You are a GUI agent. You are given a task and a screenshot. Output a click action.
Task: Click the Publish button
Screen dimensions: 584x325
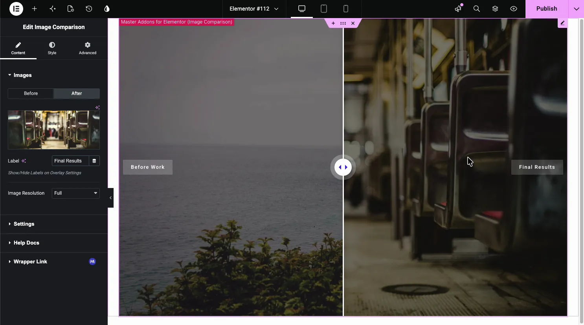click(547, 9)
